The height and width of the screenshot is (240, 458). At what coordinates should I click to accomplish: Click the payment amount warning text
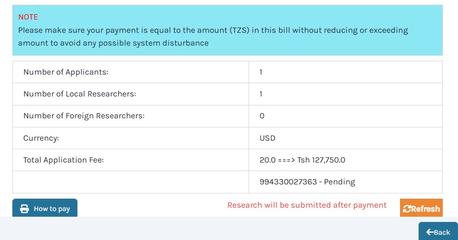pos(213,37)
